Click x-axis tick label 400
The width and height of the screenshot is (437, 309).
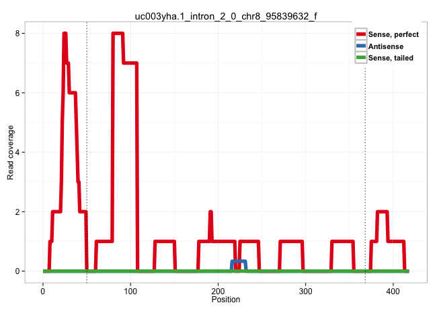393,290
